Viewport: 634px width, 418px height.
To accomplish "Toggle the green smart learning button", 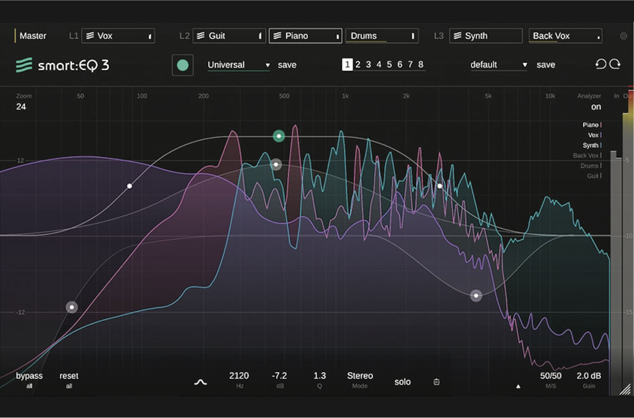I will [183, 65].
